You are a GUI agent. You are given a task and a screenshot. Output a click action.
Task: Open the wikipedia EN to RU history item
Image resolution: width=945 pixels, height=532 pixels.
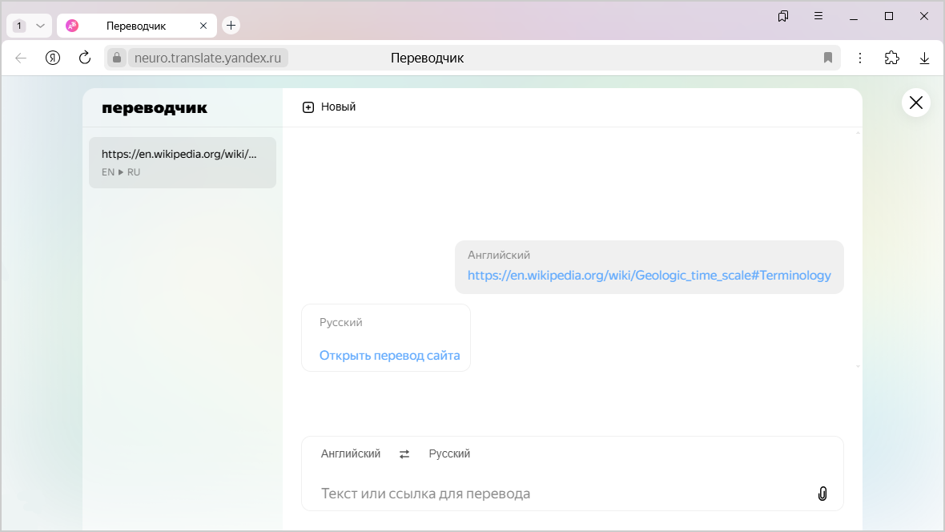[x=183, y=163]
